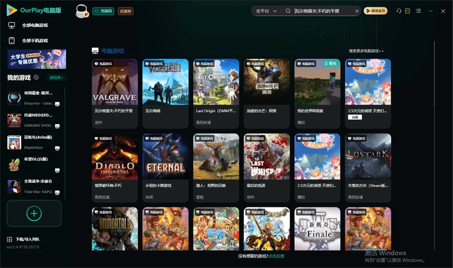Expand the 全平台 platform dropdown
This screenshot has width=453, height=268.
(x=266, y=11)
